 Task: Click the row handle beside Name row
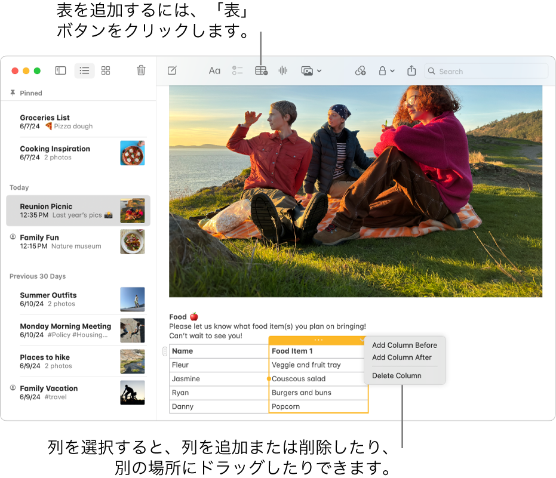coord(165,351)
